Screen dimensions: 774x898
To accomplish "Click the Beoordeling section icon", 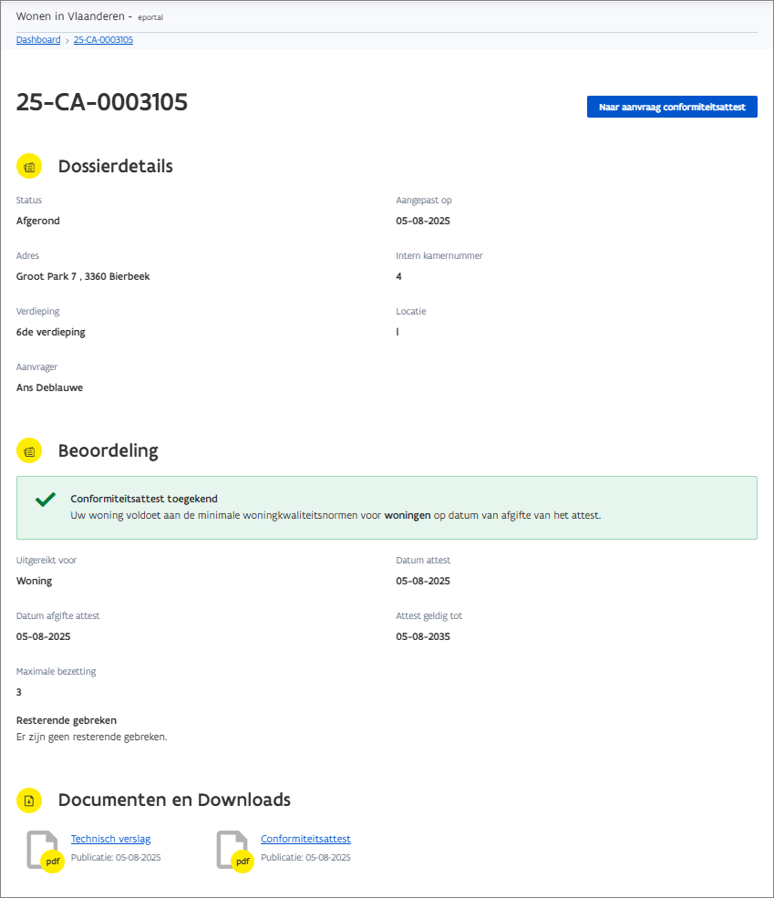I will pos(29,450).
